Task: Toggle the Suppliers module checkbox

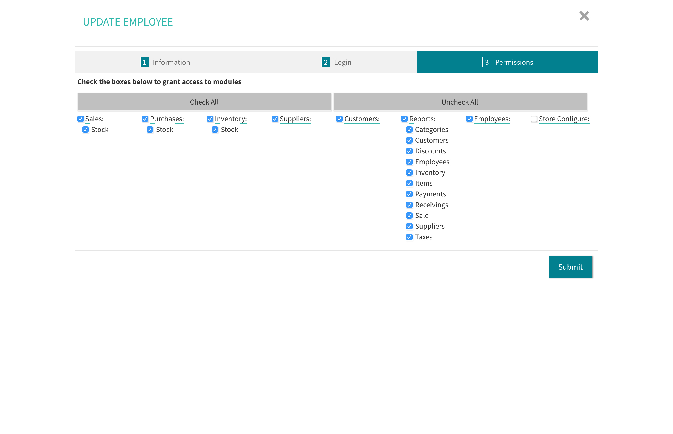Action: point(275,119)
